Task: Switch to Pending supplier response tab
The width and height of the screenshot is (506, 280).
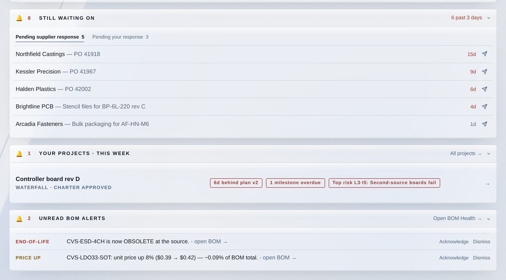Action: tap(50, 37)
